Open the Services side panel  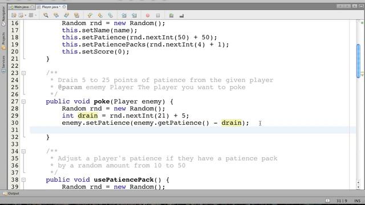point(3,64)
